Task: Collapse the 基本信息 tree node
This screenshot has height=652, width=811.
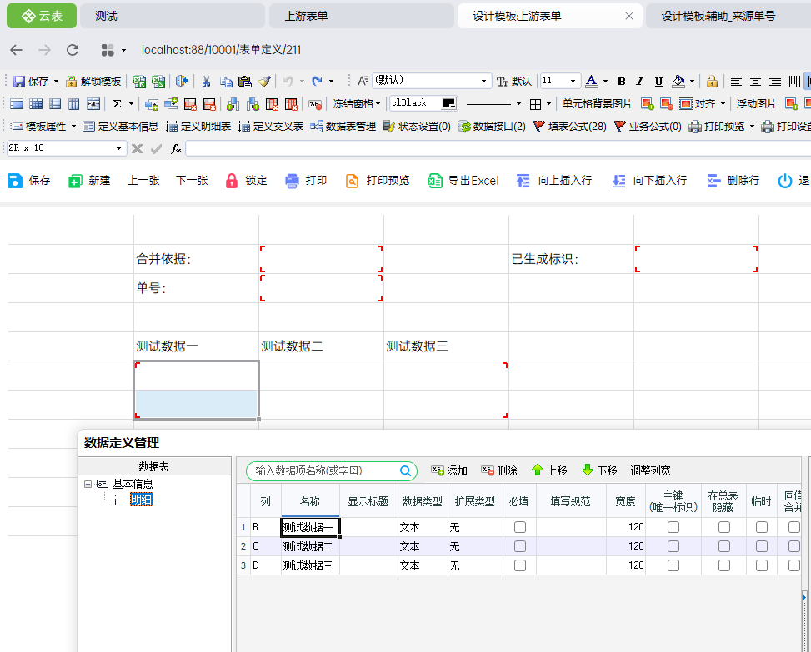Action: click(x=88, y=484)
